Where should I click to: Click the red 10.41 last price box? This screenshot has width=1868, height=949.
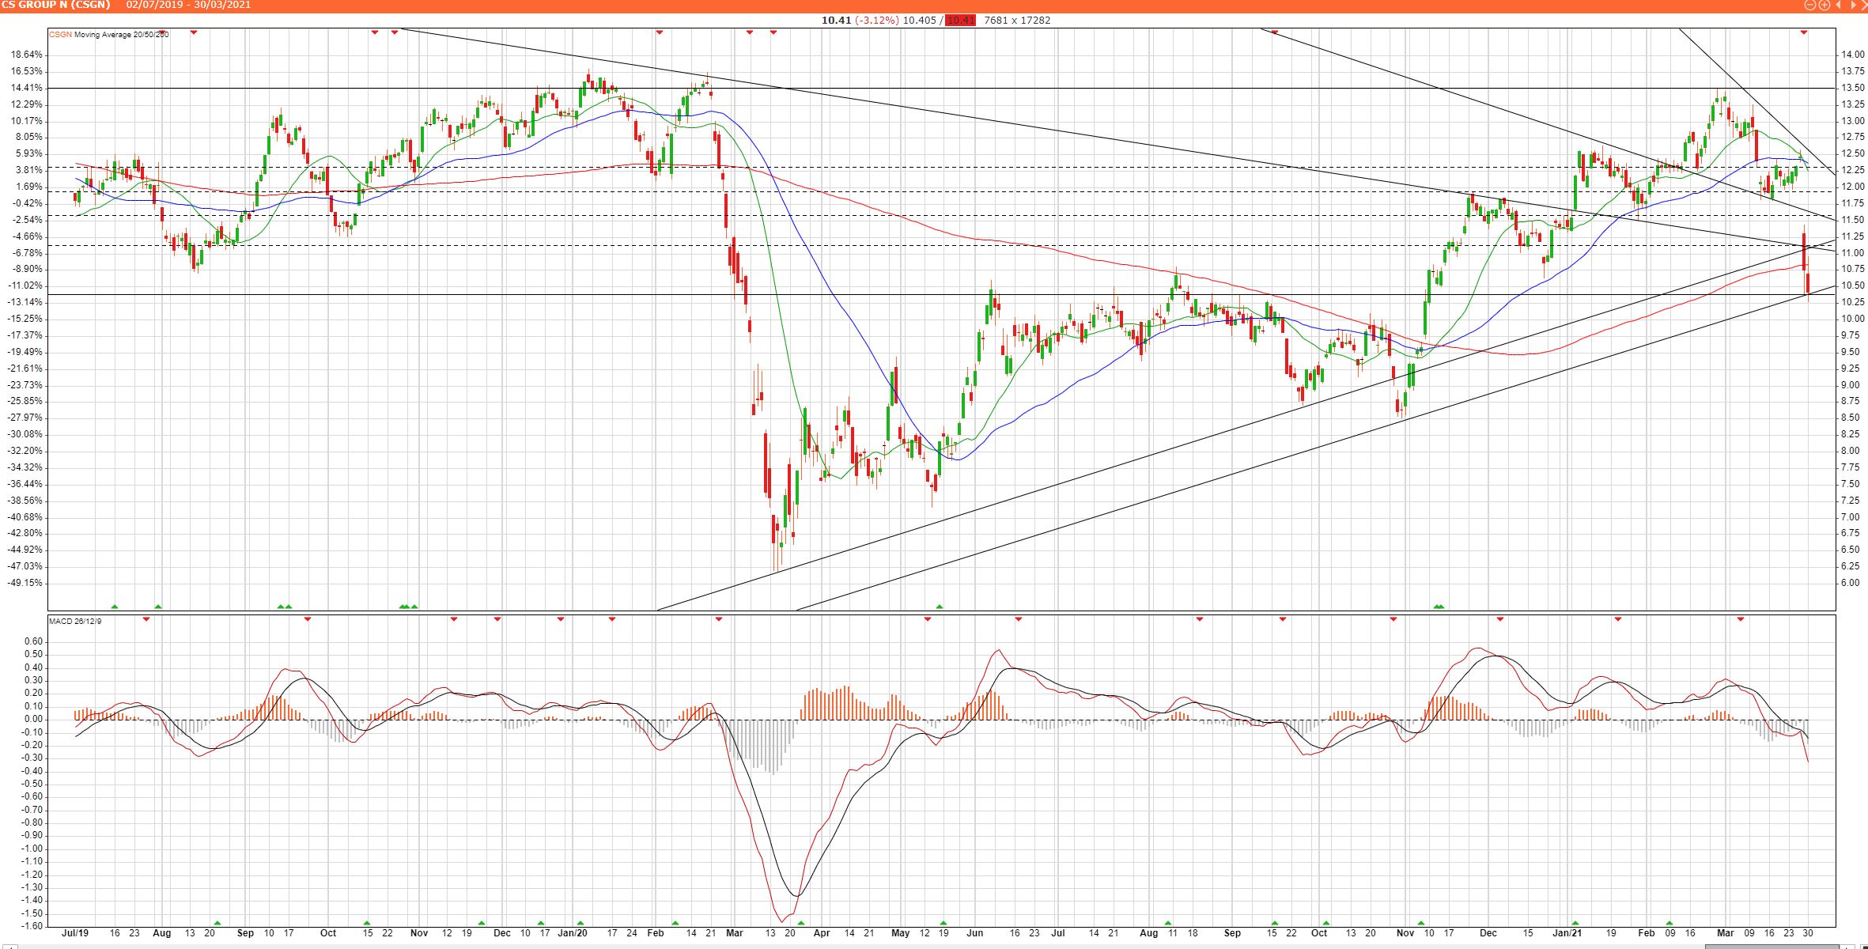point(962,20)
